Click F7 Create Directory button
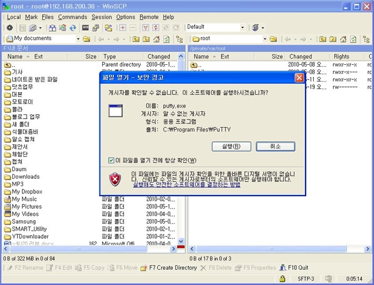The height and width of the screenshot is (285, 374). (x=169, y=268)
